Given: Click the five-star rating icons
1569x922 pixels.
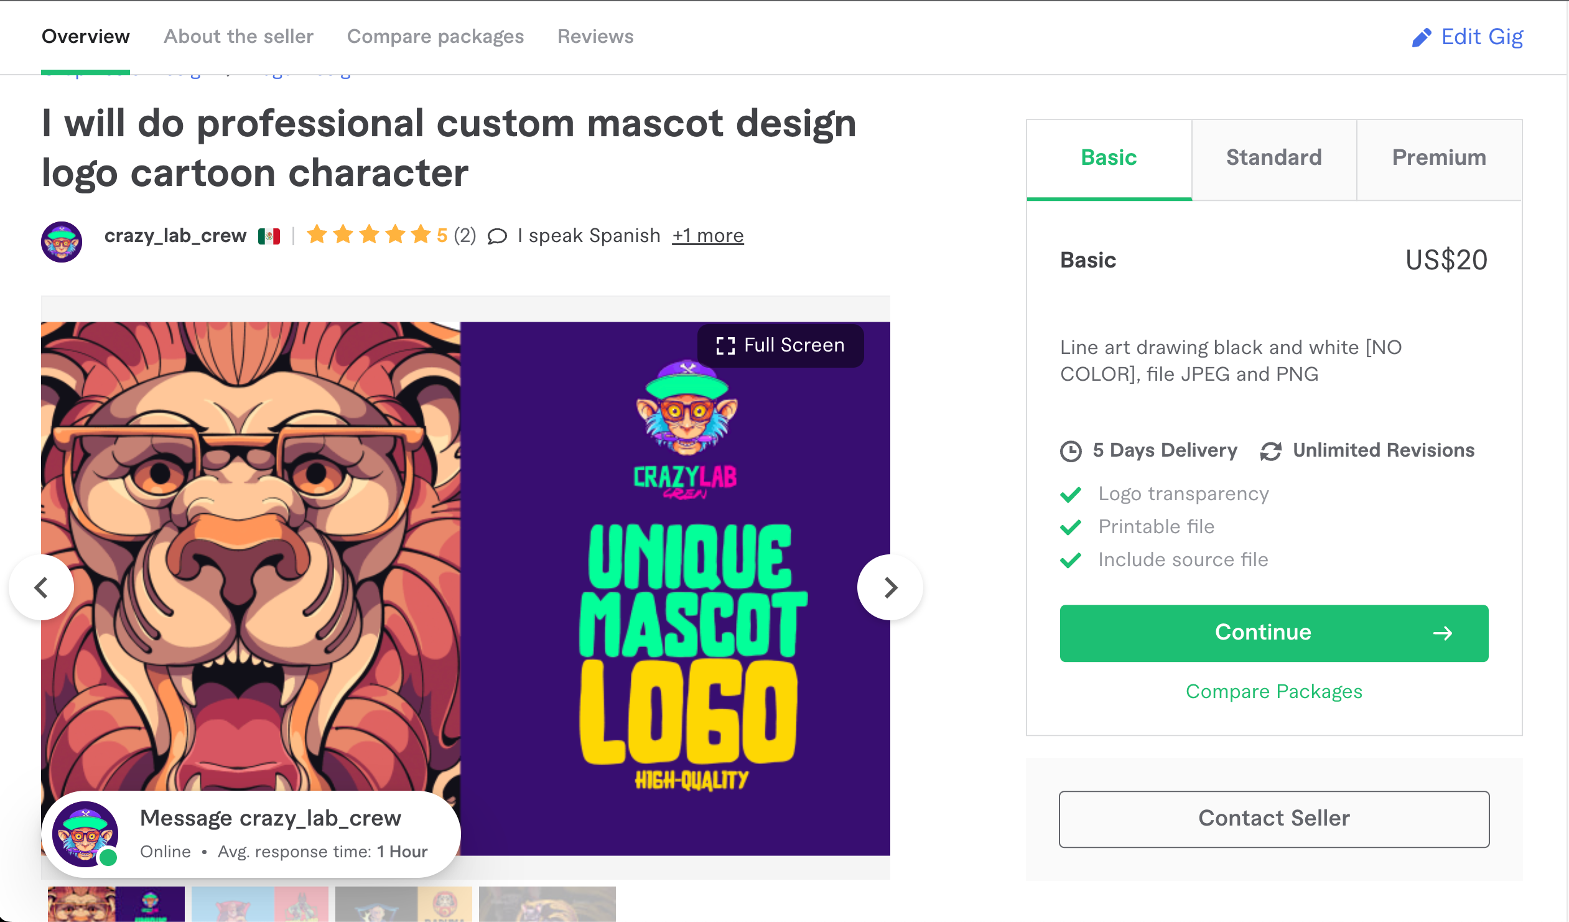Looking at the screenshot, I should [368, 235].
